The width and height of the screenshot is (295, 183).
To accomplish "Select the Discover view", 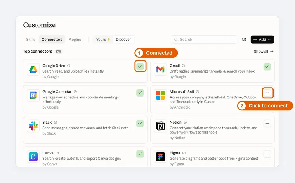I will 123,40.
